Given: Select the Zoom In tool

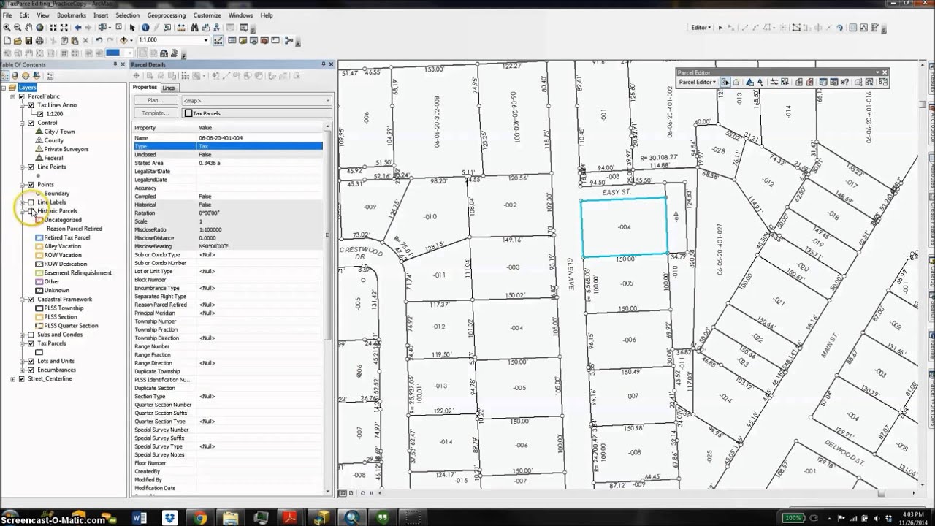Looking at the screenshot, I should 7,28.
